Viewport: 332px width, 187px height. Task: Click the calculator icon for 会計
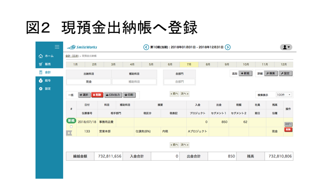[x=41, y=72]
